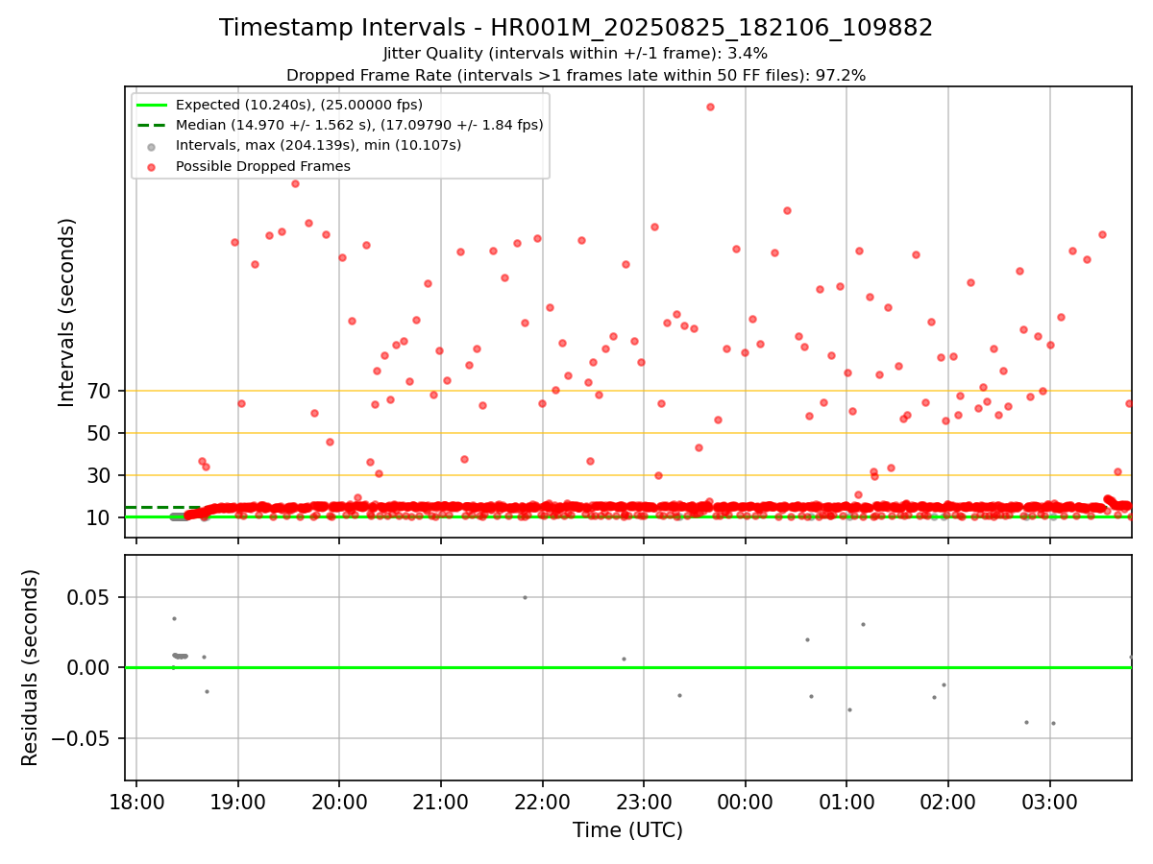Click the highest red outlier near 23:40
The width and height of the screenshot is (1153, 864).
710,107
